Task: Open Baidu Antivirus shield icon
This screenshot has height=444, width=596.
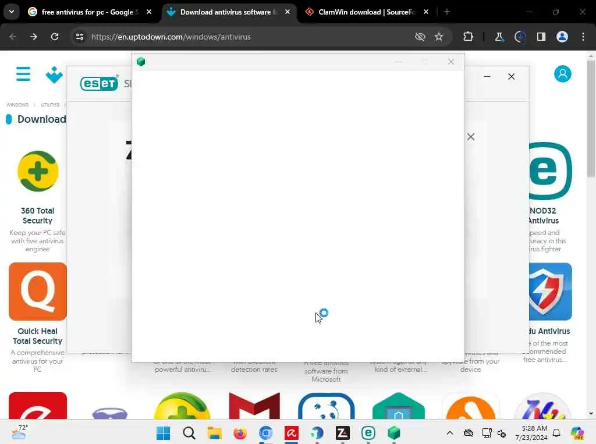Action: pyautogui.click(x=551, y=291)
